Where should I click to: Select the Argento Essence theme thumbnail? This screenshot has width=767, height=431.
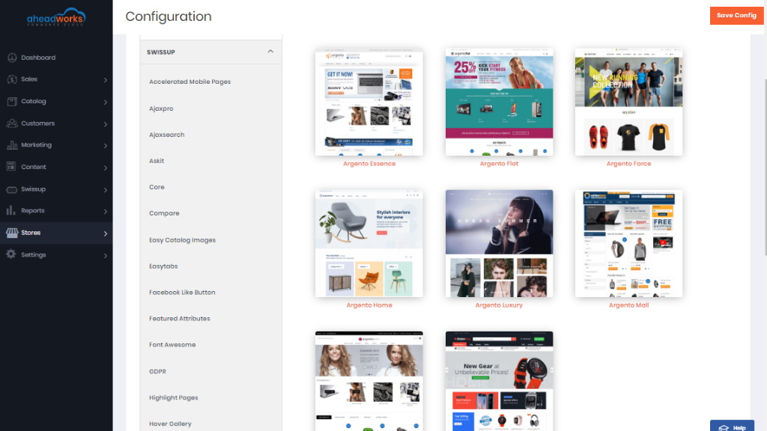click(x=369, y=102)
